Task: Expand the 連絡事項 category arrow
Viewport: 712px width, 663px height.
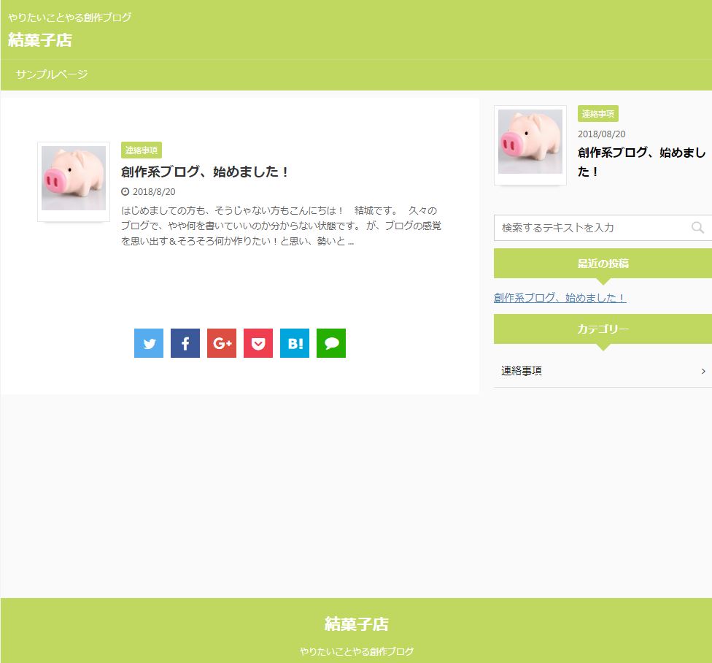Action: 703,371
